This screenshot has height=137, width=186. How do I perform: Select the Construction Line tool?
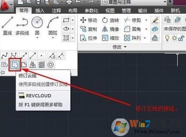24,56
